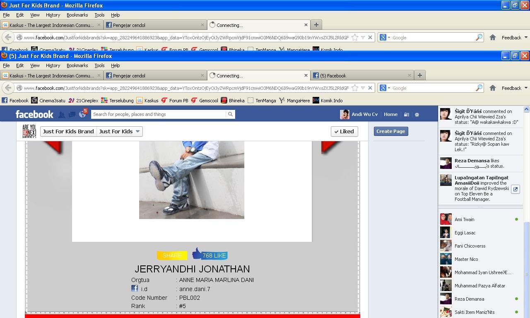
Task: Open notifications globe with badge 5
Action: point(83,114)
